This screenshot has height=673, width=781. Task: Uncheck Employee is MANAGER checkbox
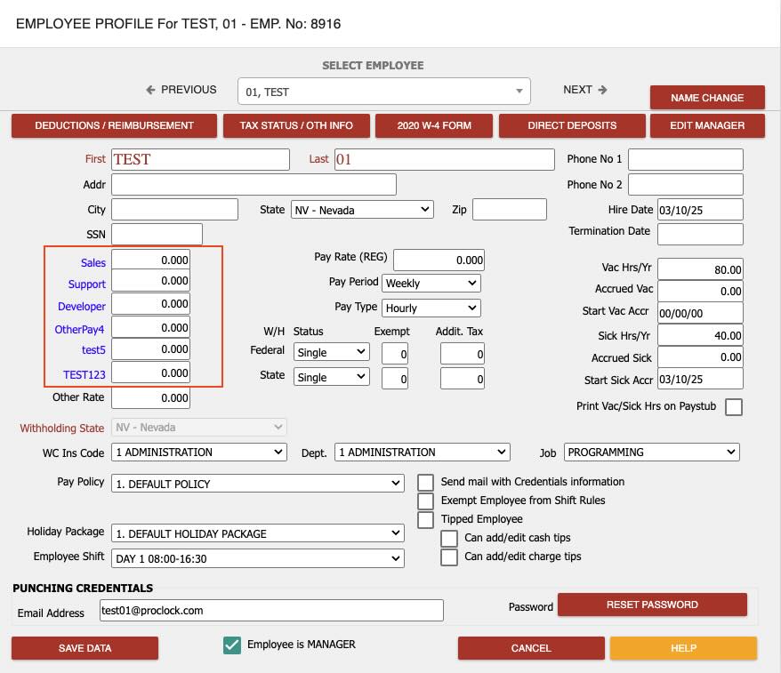click(232, 645)
